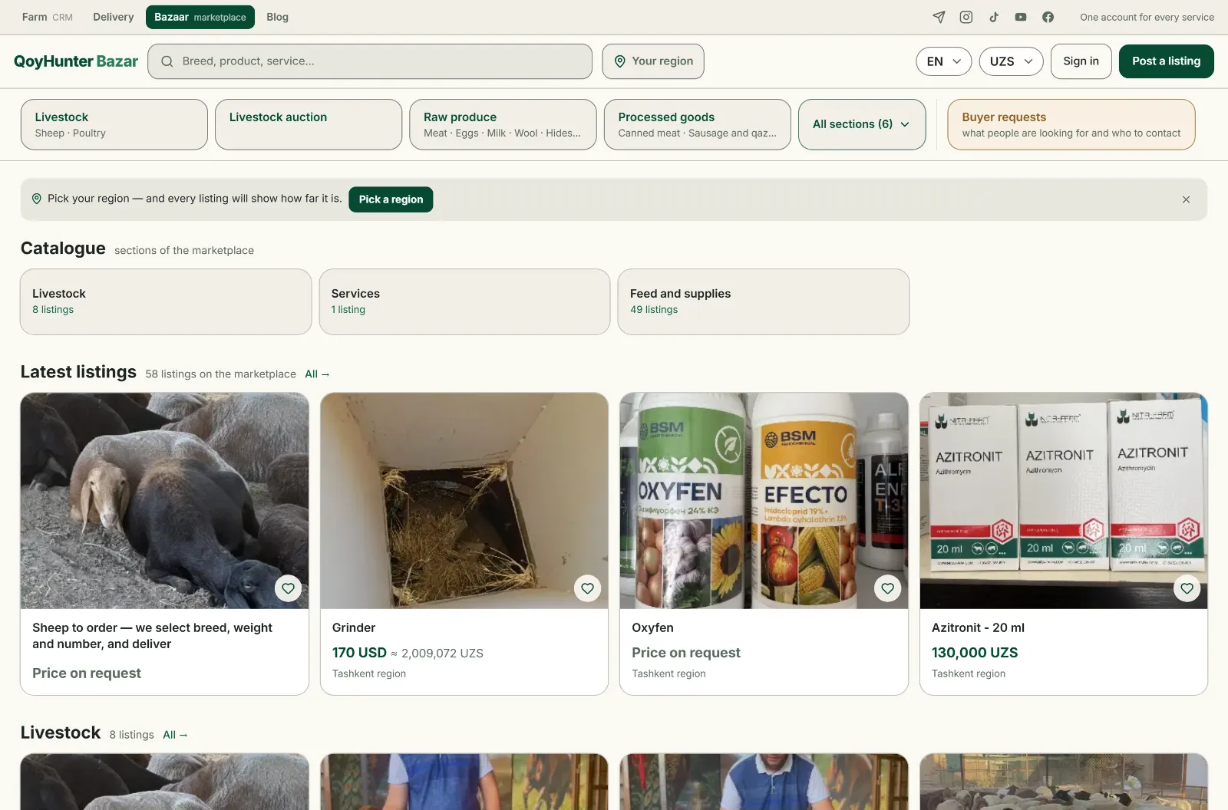Open the Oxyfen bottles photo thumbnail

coord(764,501)
